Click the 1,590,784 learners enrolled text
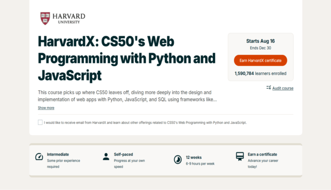Viewport: 331px width, 190px height. [x=260, y=73]
